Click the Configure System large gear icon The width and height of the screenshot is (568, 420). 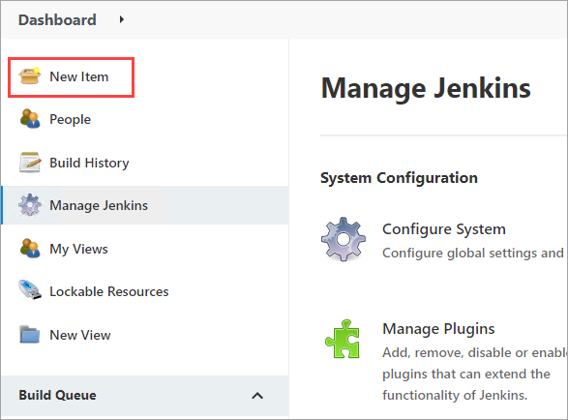[344, 239]
